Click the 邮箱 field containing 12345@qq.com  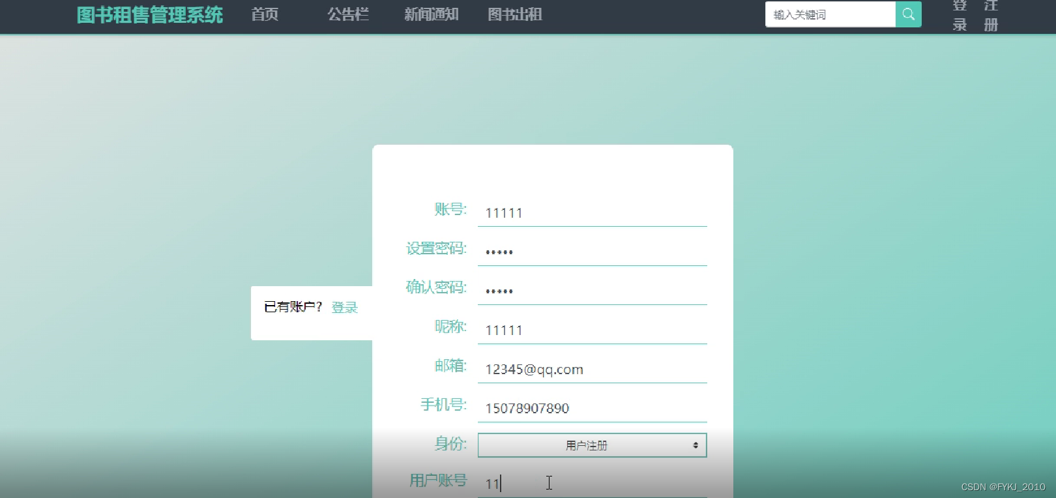click(592, 370)
